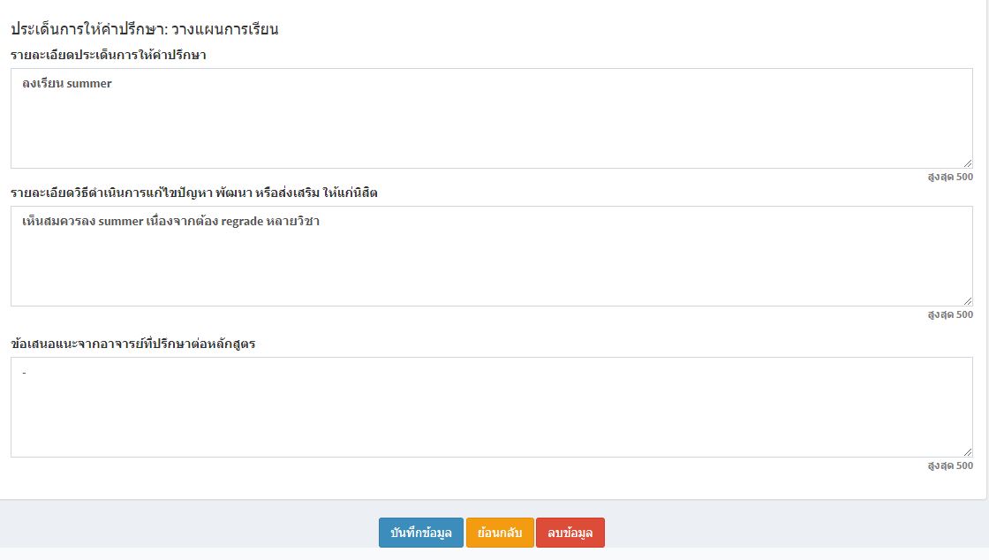This screenshot has width=989, height=560.
Task: Grab resize handle of the ข้อเสนอแนะ text area
Action: tap(968, 452)
